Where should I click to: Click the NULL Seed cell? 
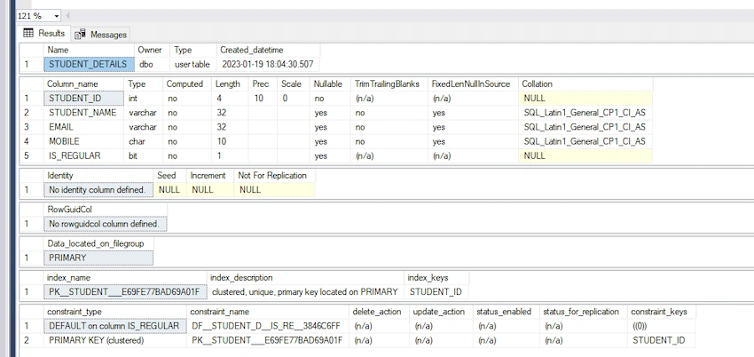[x=169, y=189]
